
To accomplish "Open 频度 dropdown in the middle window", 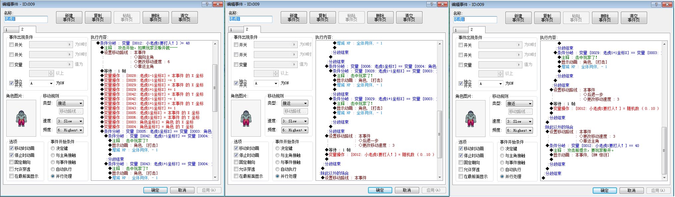I will tap(295, 130).
